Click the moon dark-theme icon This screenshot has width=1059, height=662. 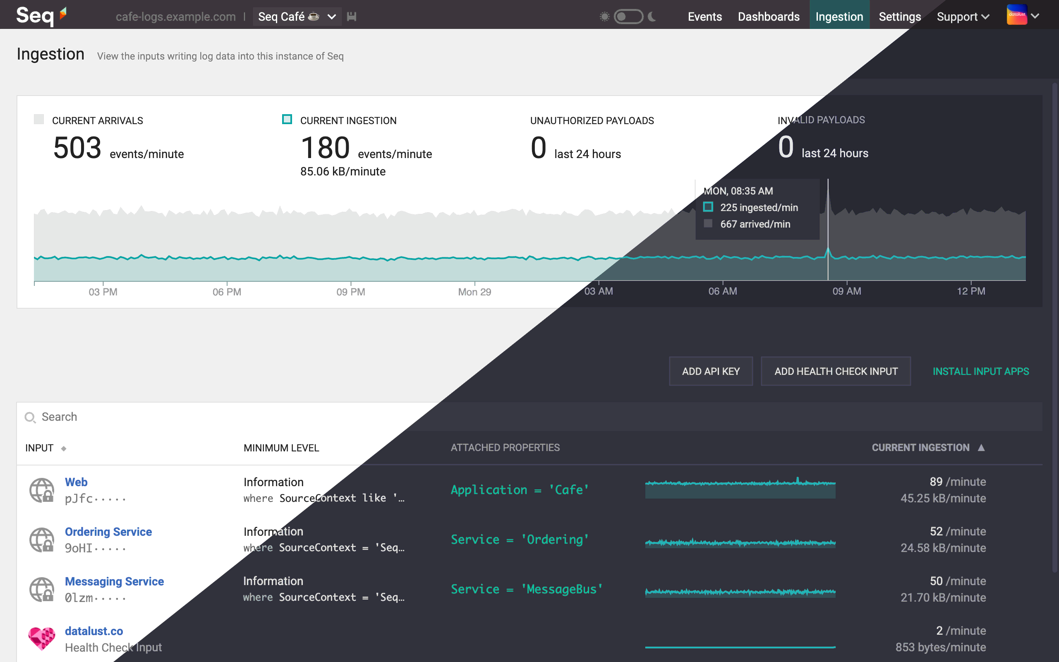(x=652, y=17)
